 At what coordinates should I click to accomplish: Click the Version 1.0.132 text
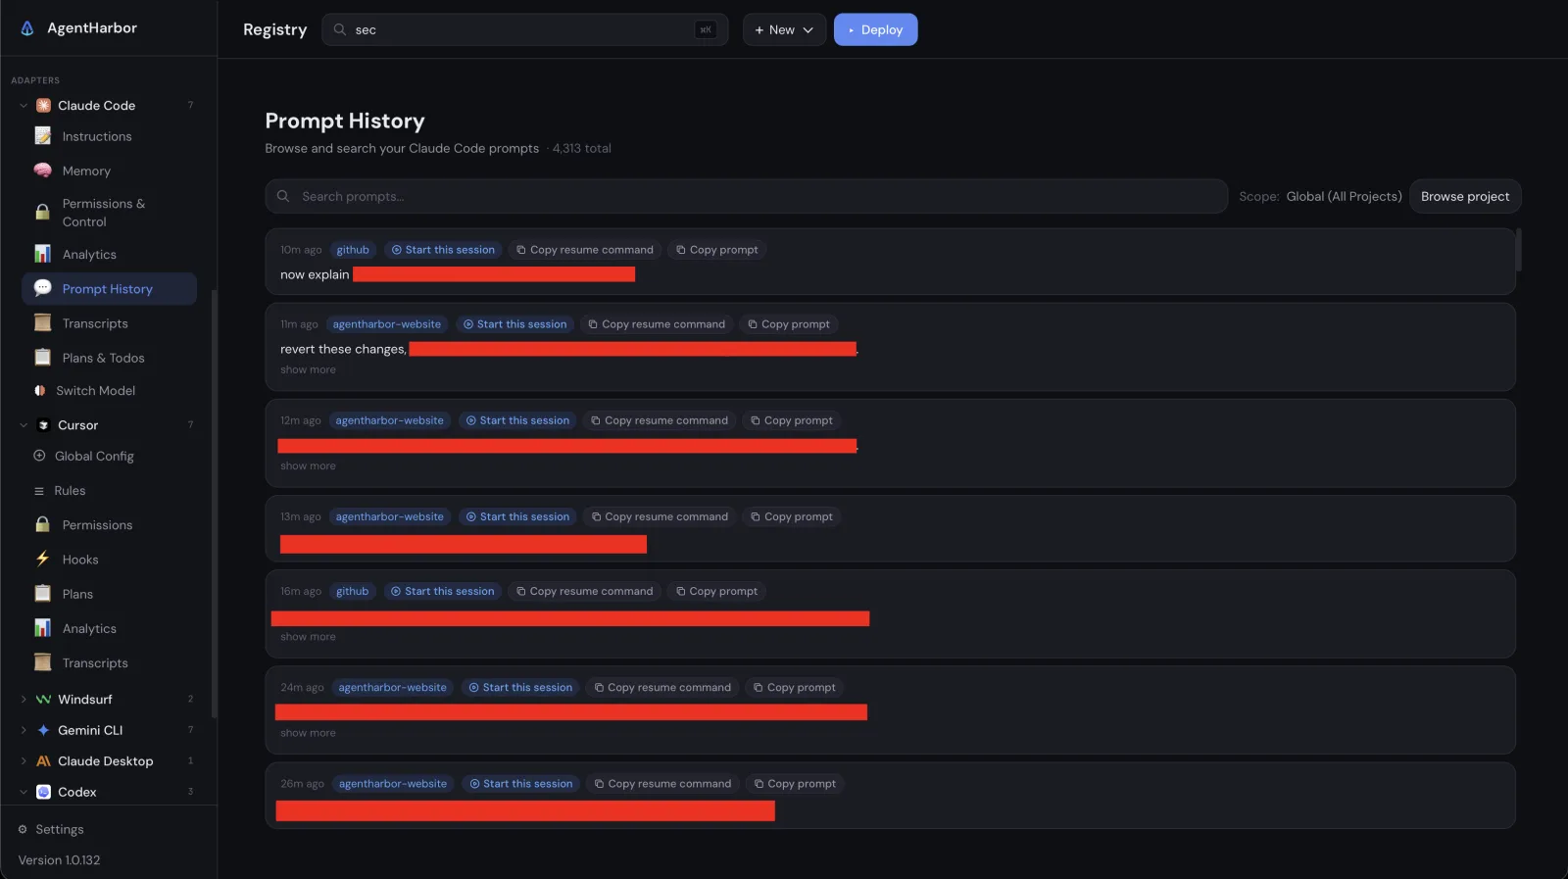pyautogui.click(x=59, y=860)
